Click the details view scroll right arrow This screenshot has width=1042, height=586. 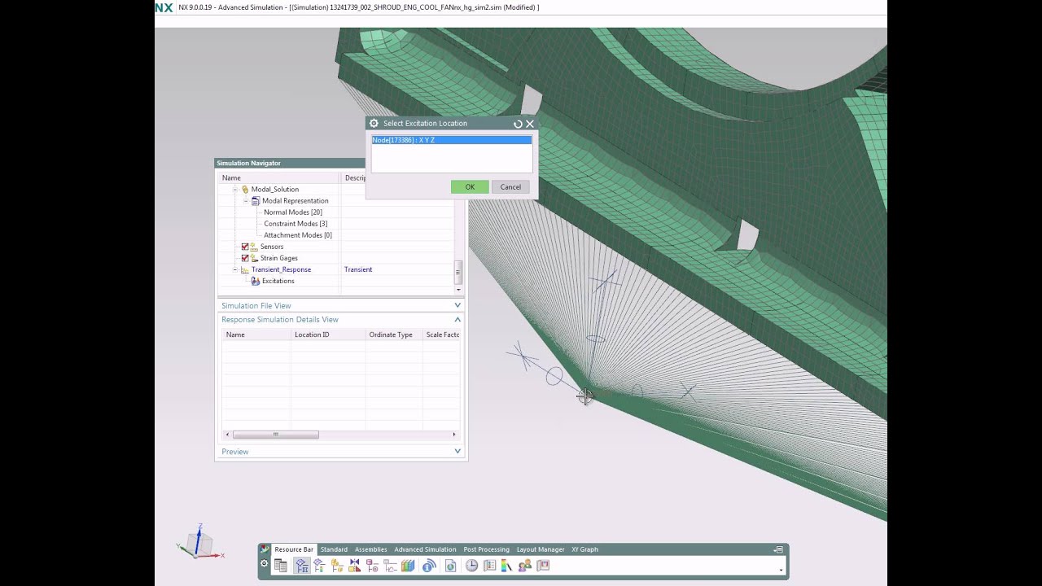pos(455,435)
